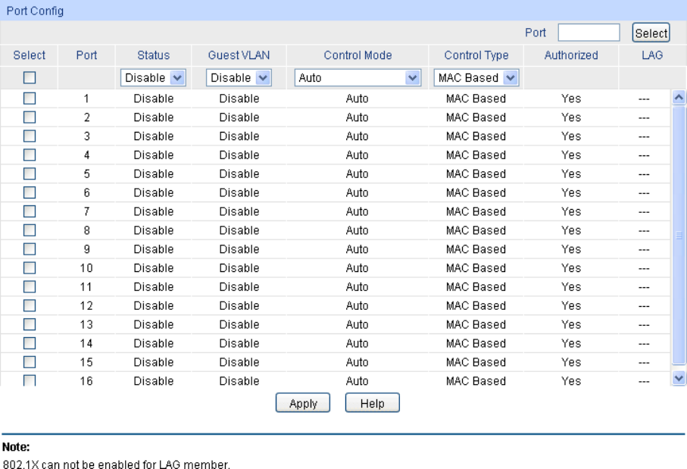The image size is (687, 469).
Task: Check the box for port 15
Action: (x=30, y=362)
